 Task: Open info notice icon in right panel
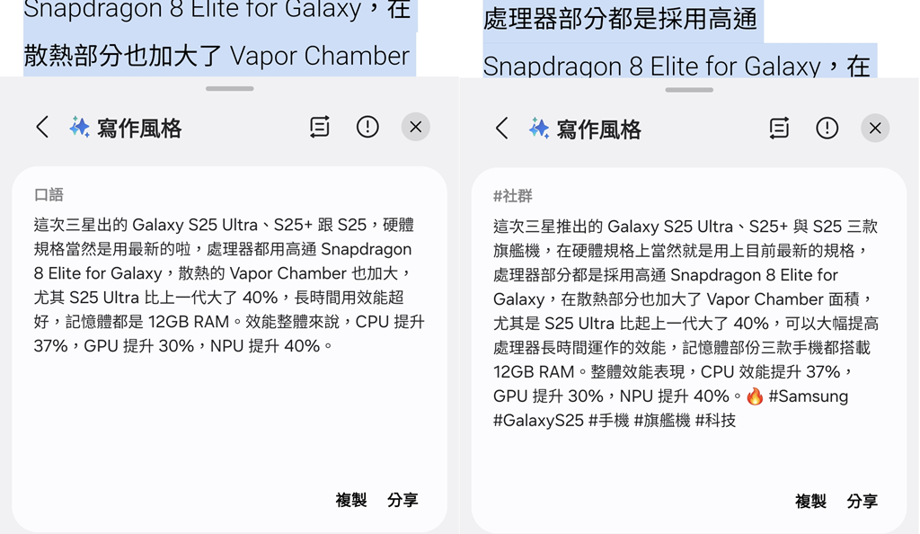827,128
